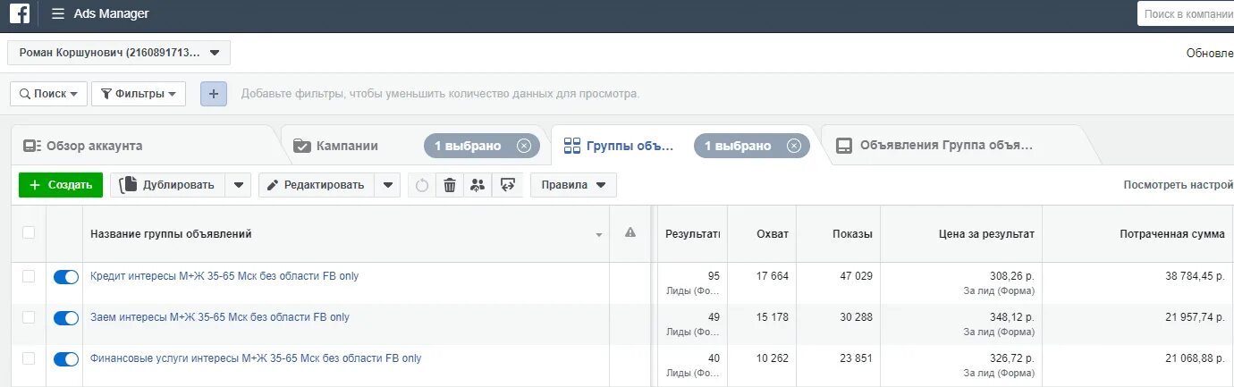Click amount spent 38 784,45 р.
The width and height of the screenshot is (1234, 387).
pos(1196,276)
